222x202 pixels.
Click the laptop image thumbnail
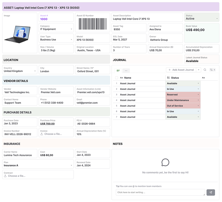(x=17, y=34)
